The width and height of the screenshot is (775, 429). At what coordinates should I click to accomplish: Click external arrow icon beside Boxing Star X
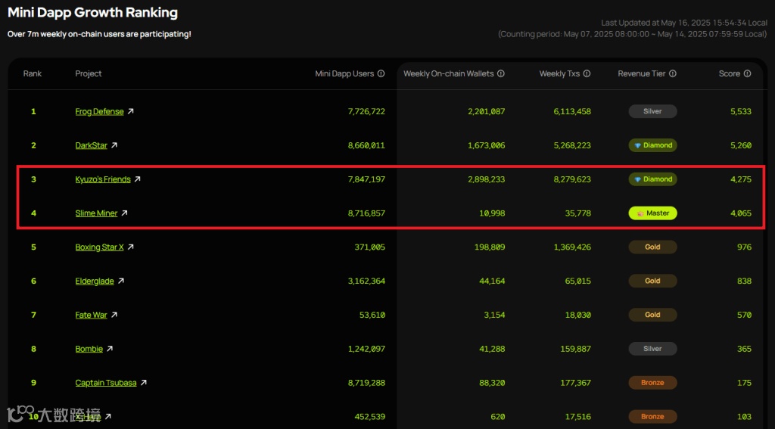[x=130, y=247]
